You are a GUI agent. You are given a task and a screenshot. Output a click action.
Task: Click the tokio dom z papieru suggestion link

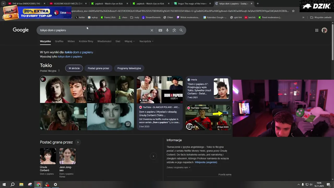click(79, 52)
